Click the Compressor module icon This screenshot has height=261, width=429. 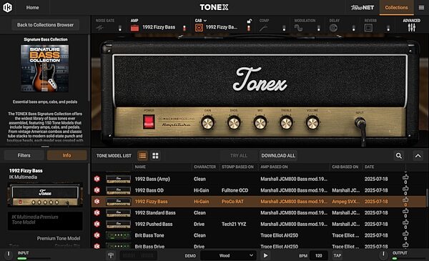point(263,28)
